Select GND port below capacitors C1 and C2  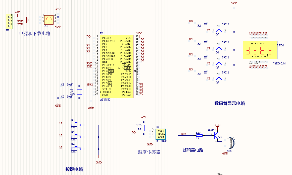(x=58, y=104)
